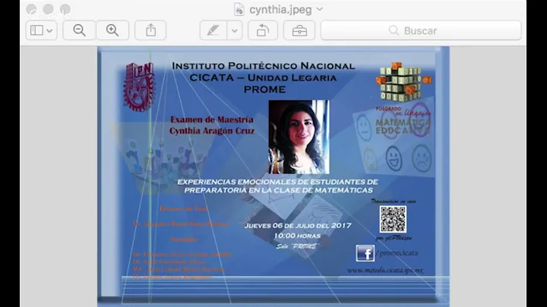Click the sad face drawing on poster

click(422, 158)
